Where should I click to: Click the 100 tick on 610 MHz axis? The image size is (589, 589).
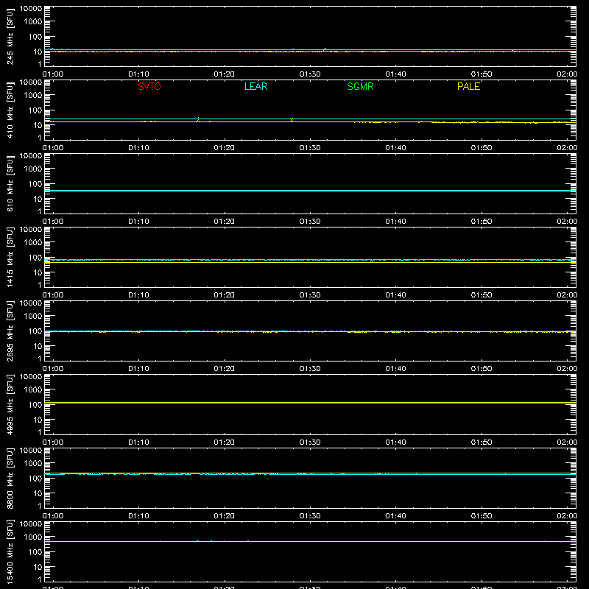(x=35, y=184)
